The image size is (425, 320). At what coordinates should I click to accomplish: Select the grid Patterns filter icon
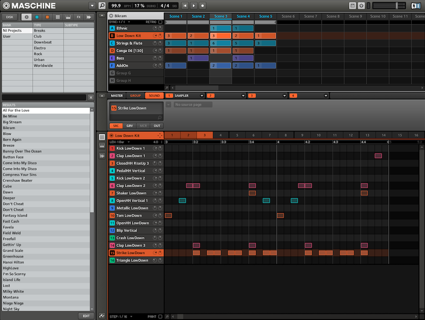58,17
